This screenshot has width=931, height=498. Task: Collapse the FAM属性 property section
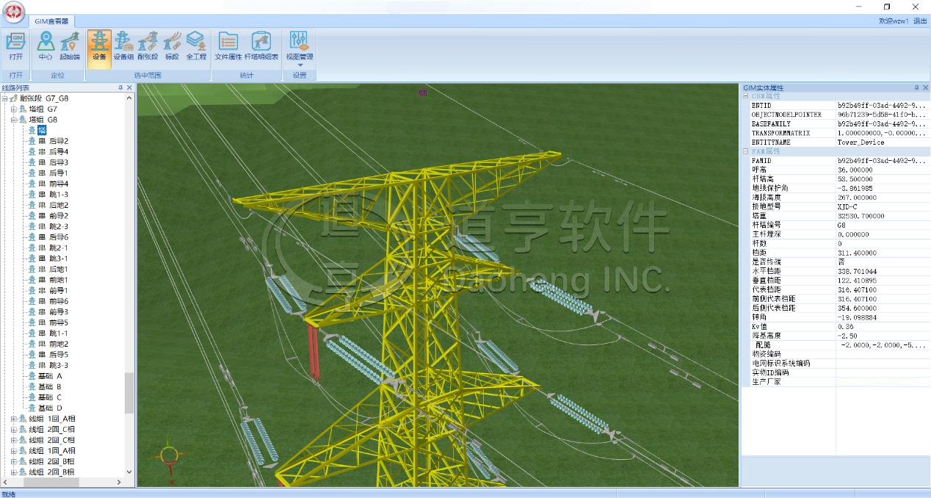coord(746,151)
